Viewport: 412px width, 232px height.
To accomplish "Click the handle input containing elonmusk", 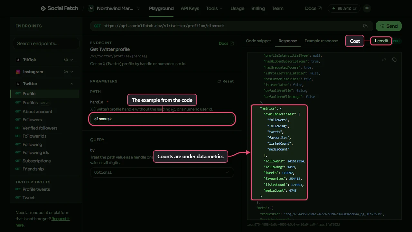I will click(162, 119).
